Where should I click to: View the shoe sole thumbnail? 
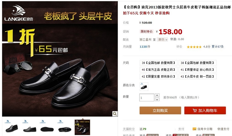coord(47,127)
